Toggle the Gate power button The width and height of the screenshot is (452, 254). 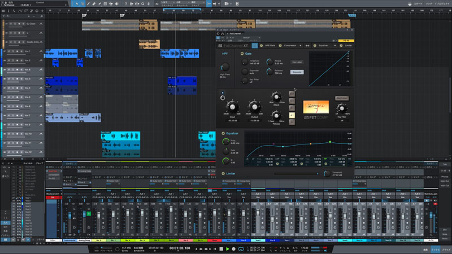(242, 54)
